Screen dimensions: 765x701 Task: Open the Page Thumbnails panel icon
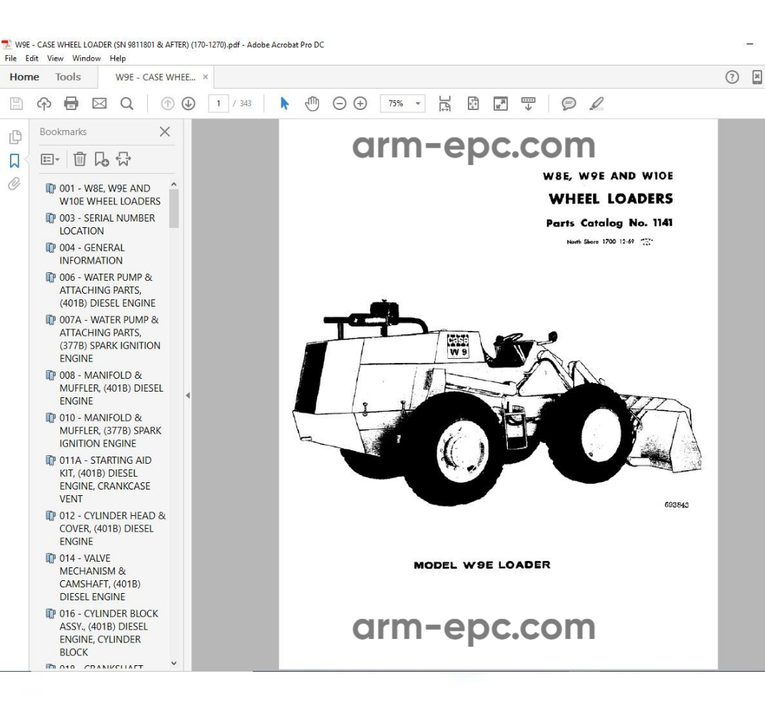[15, 137]
